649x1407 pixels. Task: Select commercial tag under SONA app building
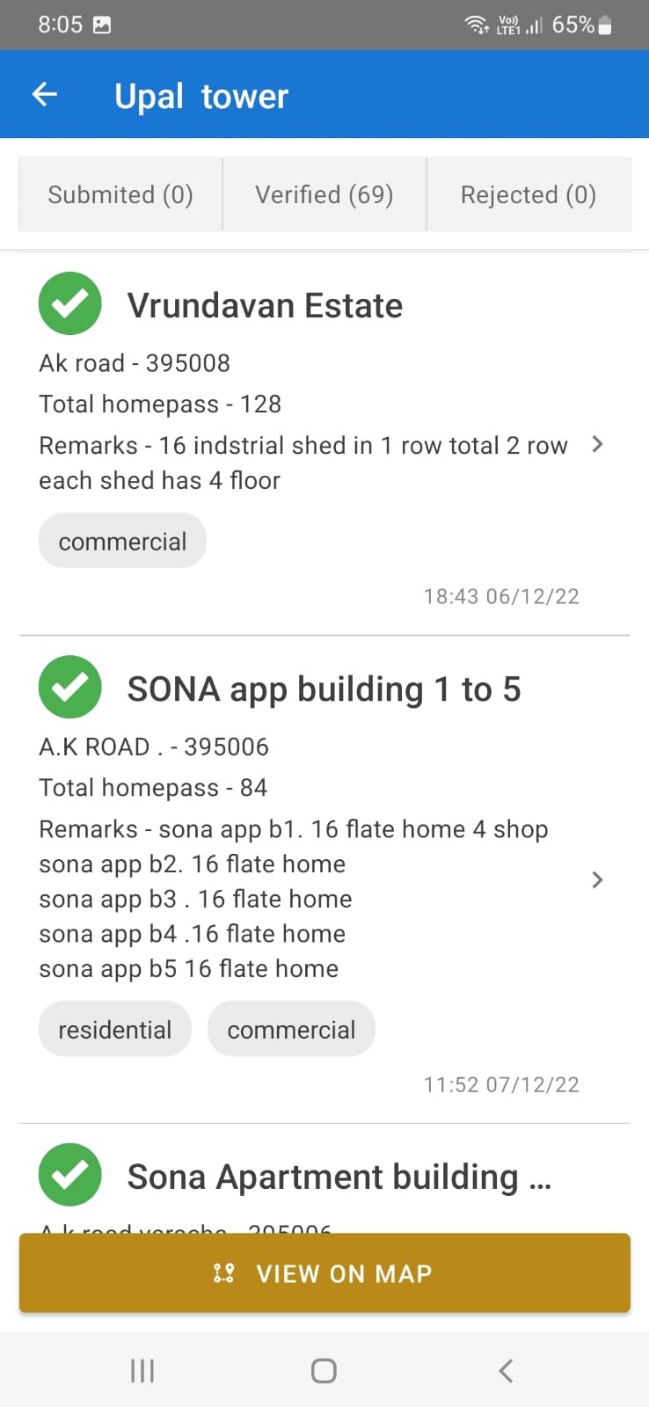[x=291, y=1029]
